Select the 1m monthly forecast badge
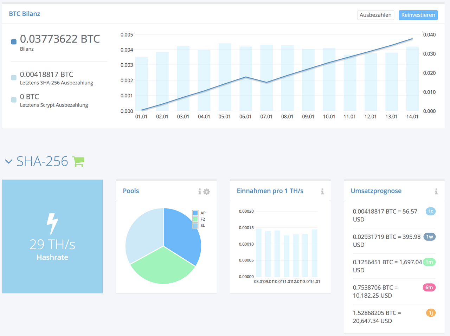Viewport: 450px width, 336px height. tap(429, 262)
